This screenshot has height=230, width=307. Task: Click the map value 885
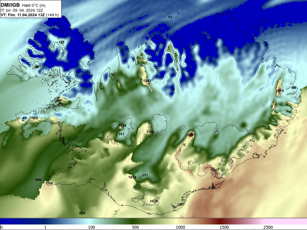click(74, 147)
